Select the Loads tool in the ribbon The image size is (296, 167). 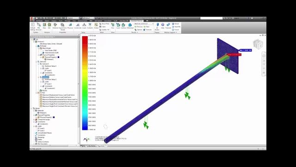(84, 26)
